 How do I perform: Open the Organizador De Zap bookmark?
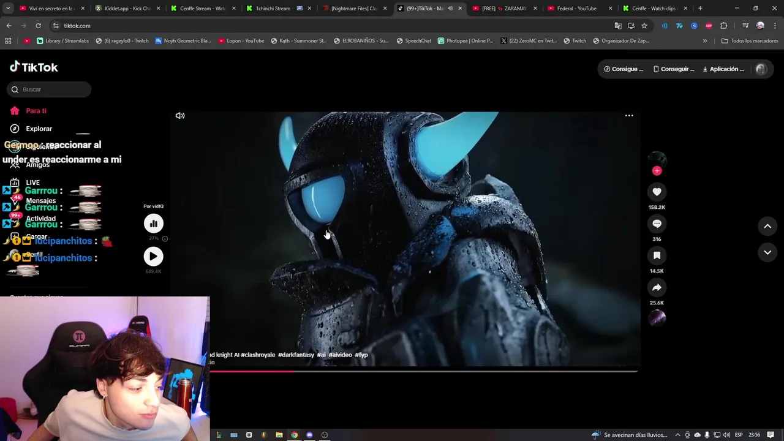coord(621,41)
